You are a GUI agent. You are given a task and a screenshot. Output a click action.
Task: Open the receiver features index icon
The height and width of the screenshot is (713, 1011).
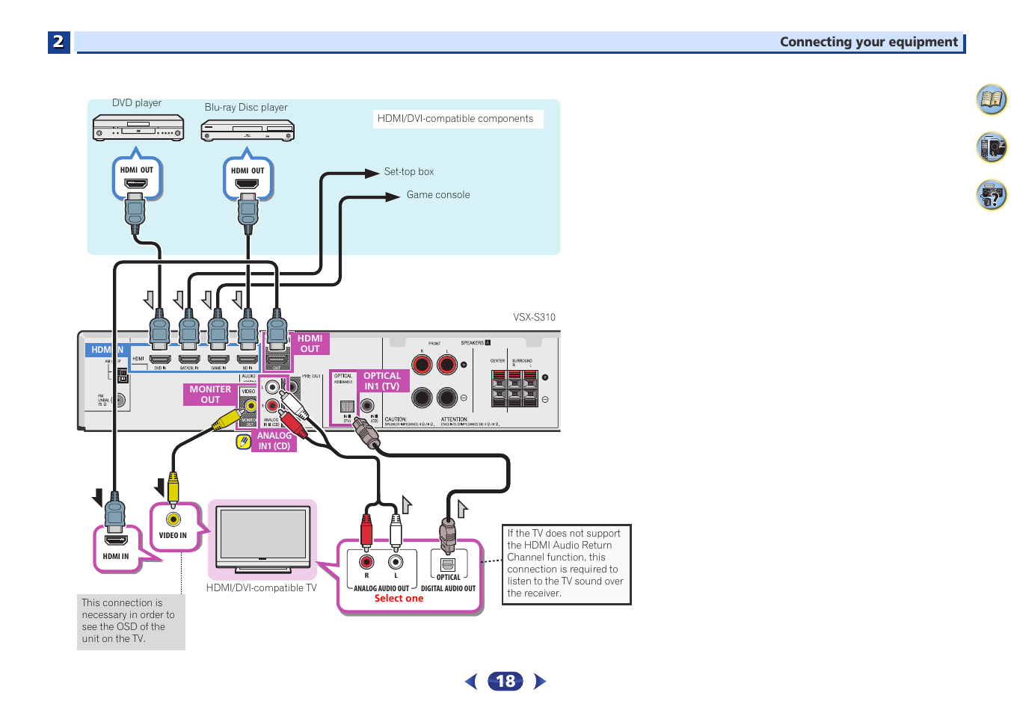click(x=992, y=147)
